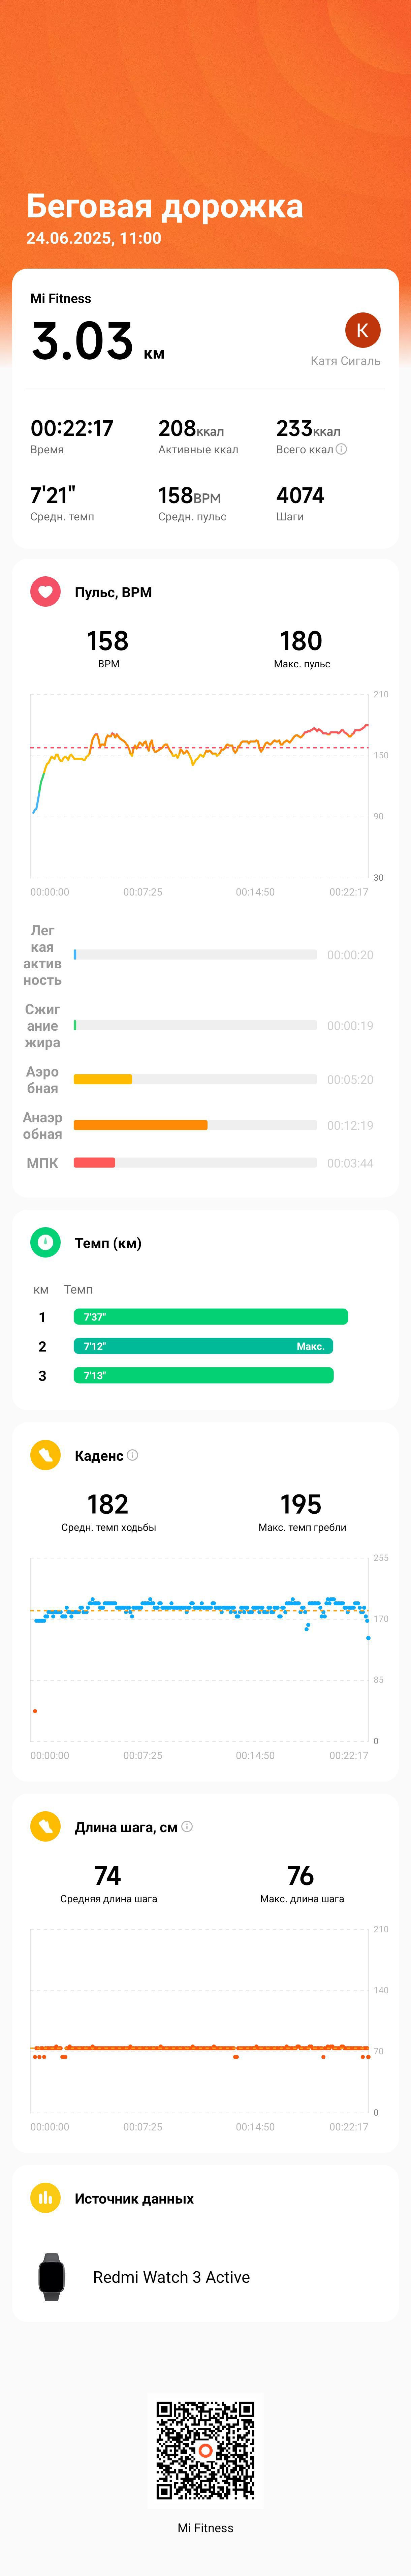Click the Аэробная zone yellow bar
The image size is (411, 2576).
[x=103, y=1079]
